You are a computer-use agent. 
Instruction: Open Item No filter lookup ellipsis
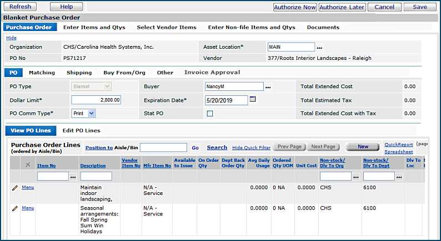tap(73, 176)
